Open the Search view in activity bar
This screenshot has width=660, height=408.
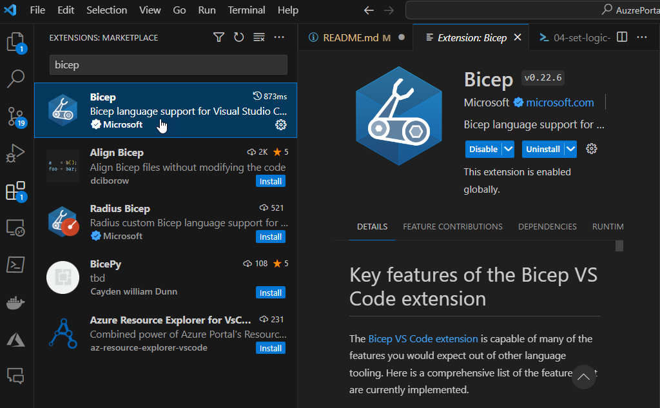point(16,79)
